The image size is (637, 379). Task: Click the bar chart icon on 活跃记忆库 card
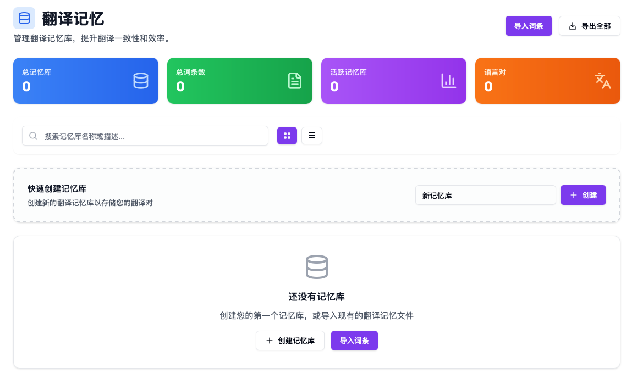tap(449, 81)
